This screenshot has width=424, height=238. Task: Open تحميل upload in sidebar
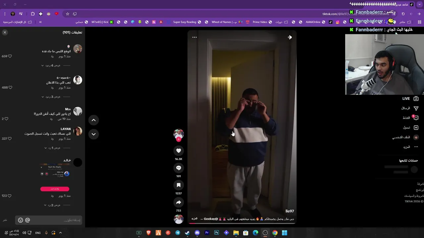coord(410,128)
